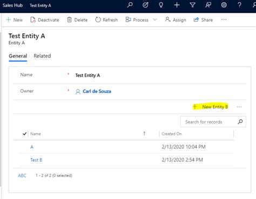Select the 2/13/2020 2:54 PM cell
This screenshot has height=199, width=256.
pos(182,160)
